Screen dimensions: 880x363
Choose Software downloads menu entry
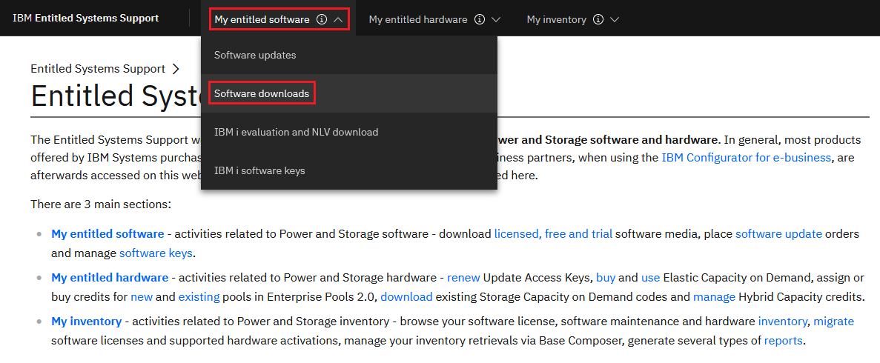coord(262,93)
